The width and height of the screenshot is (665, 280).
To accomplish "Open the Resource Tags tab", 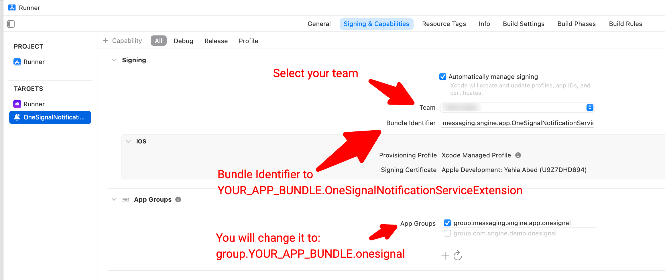I will point(444,24).
